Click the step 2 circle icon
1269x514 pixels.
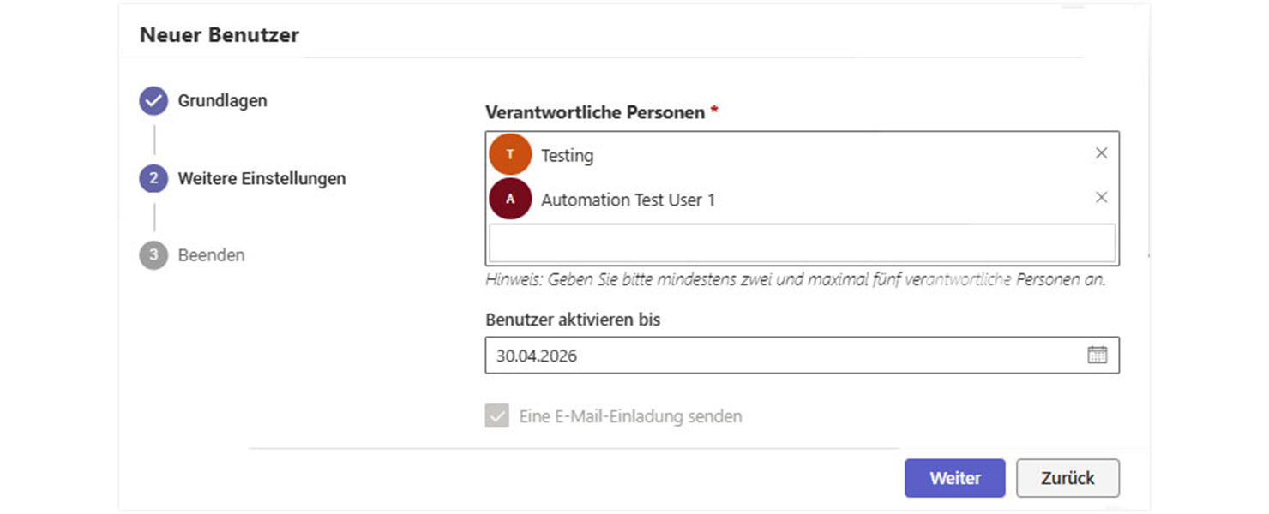pos(153,178)
